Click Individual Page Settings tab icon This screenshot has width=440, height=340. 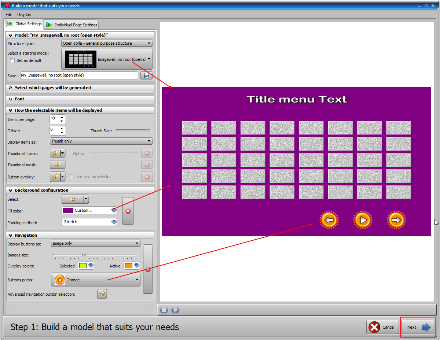coord(49,25)
